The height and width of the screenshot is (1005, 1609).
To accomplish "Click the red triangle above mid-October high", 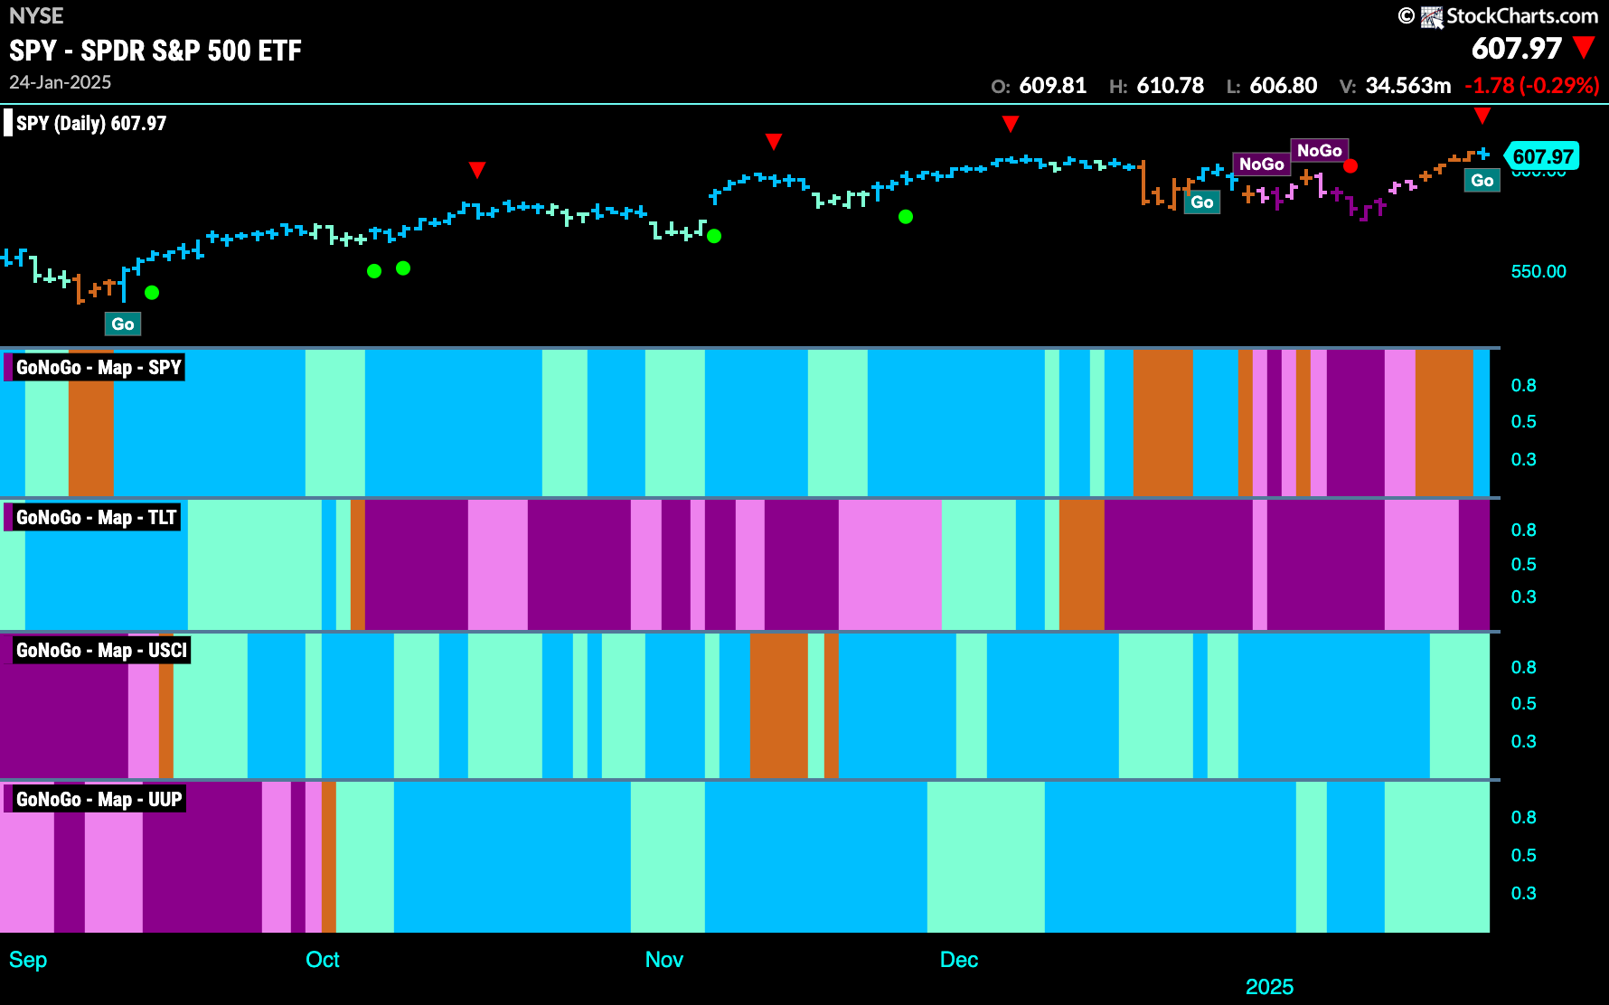I will [477, 170].
